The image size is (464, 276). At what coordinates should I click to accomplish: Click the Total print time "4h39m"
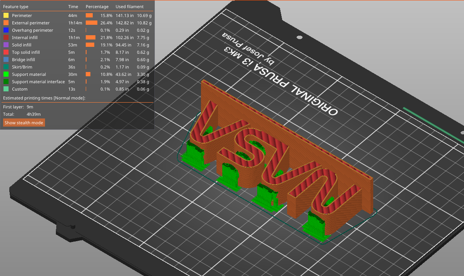pos(34,114)
